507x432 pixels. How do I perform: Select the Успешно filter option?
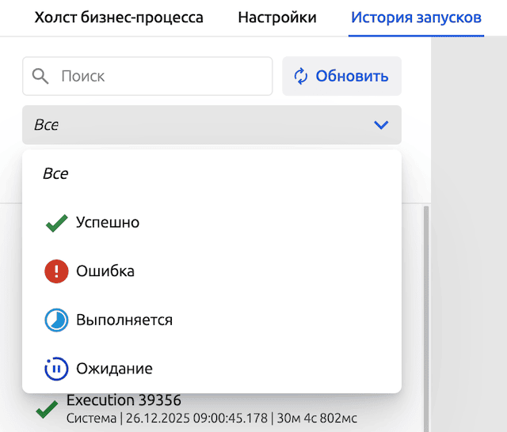pyautogui.click(x=108, y=223)
